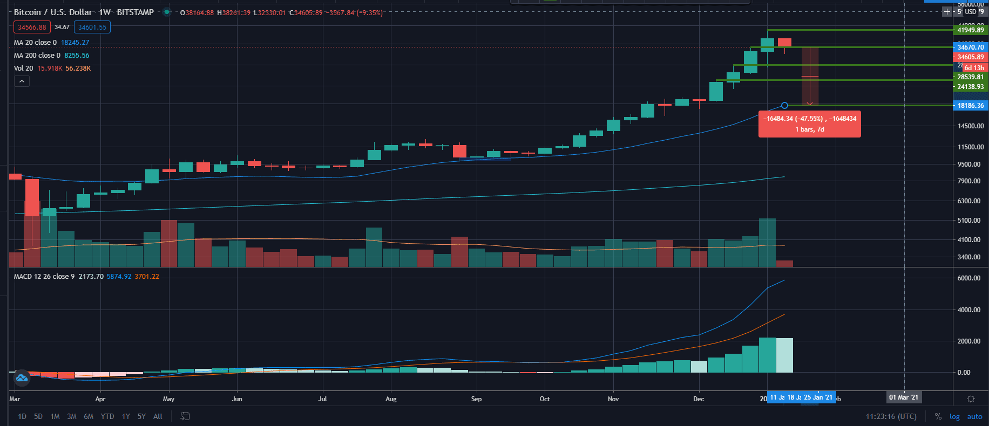Click the red sell price 34566.88 button
Image resolution: width=989 pixels, height=426 pixels.
32,27
